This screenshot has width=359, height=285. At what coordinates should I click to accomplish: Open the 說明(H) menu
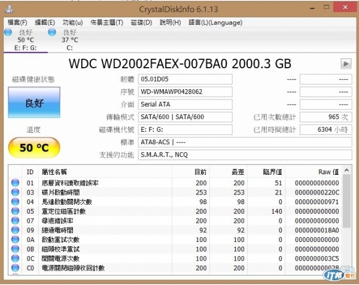[x=170, y=22]
